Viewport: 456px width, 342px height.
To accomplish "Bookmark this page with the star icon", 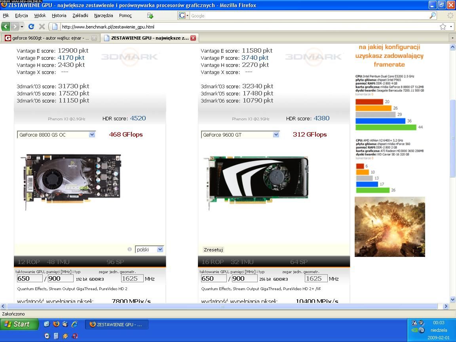I will [443, 27].
